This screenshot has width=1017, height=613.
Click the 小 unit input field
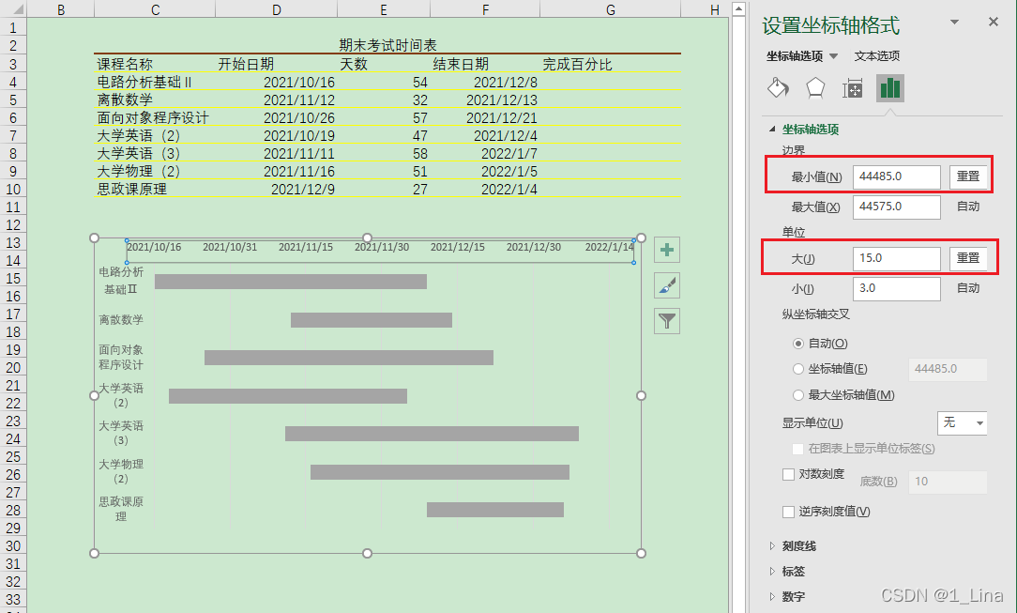896,288
